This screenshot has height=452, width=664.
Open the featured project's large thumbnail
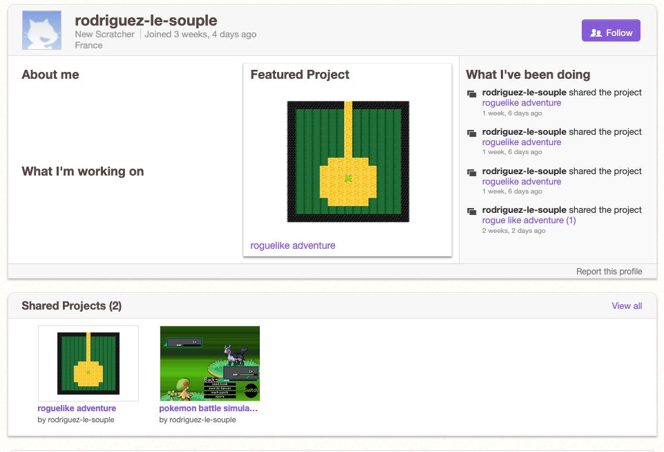[348, 162]
